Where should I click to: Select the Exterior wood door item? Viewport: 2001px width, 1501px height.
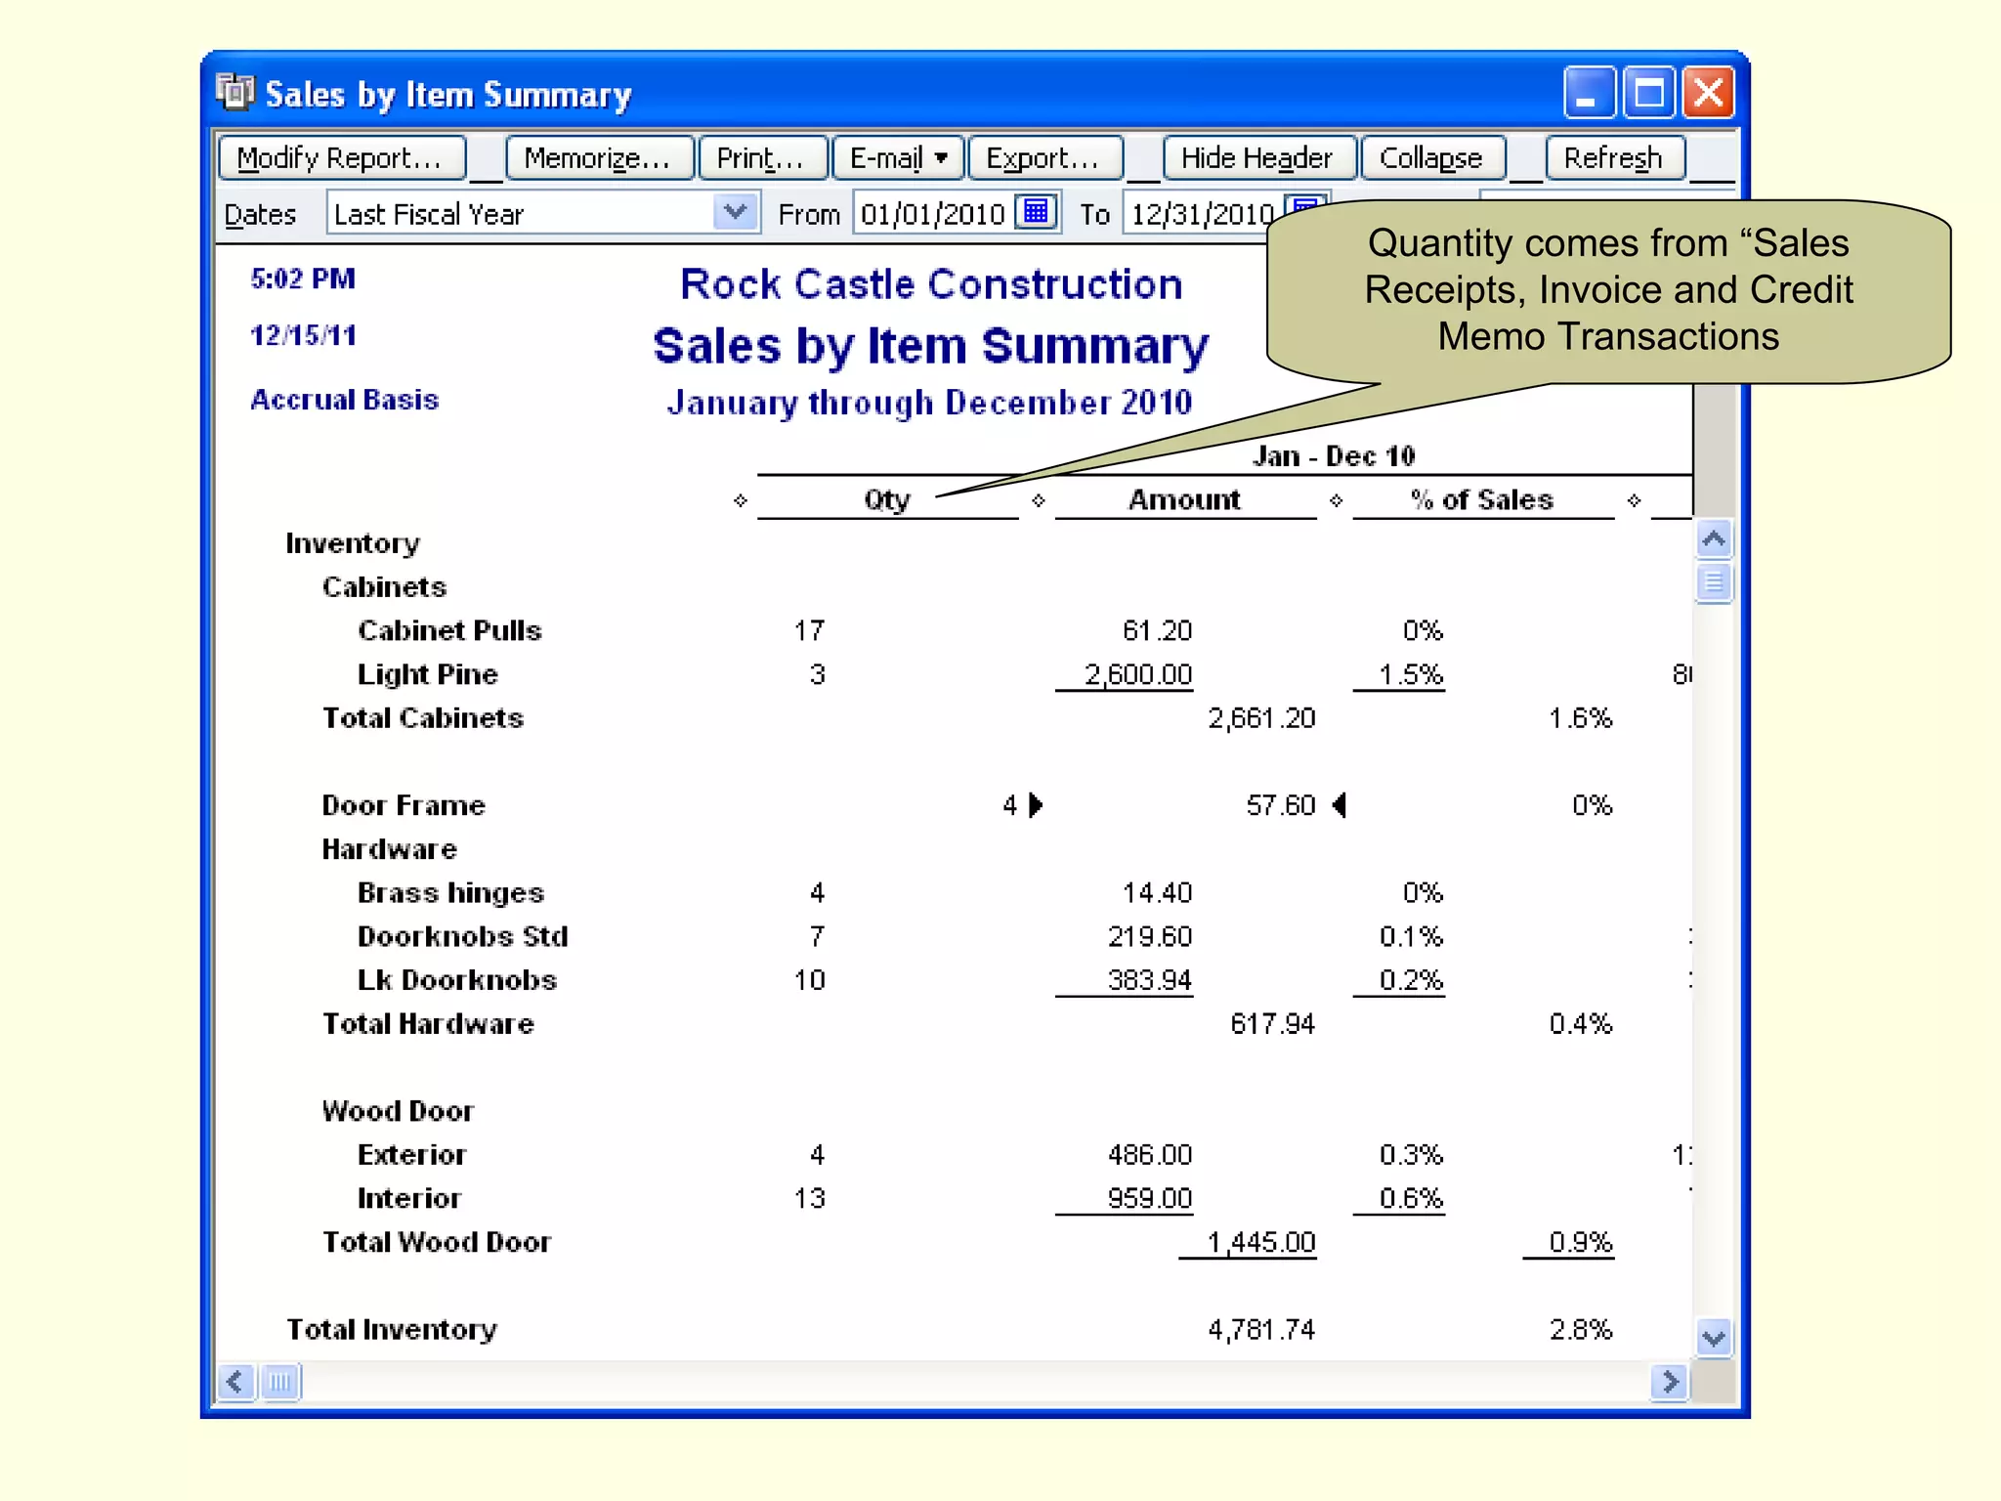click(x=411, y=1155)
